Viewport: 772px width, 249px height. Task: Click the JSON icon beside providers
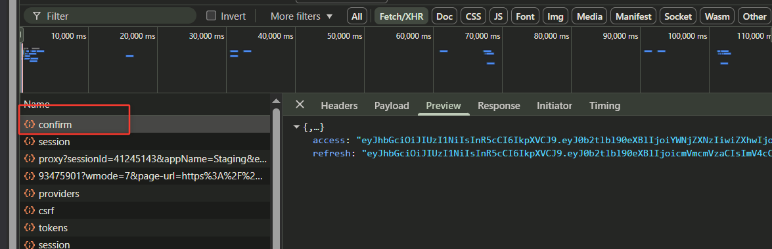point(29,193)
